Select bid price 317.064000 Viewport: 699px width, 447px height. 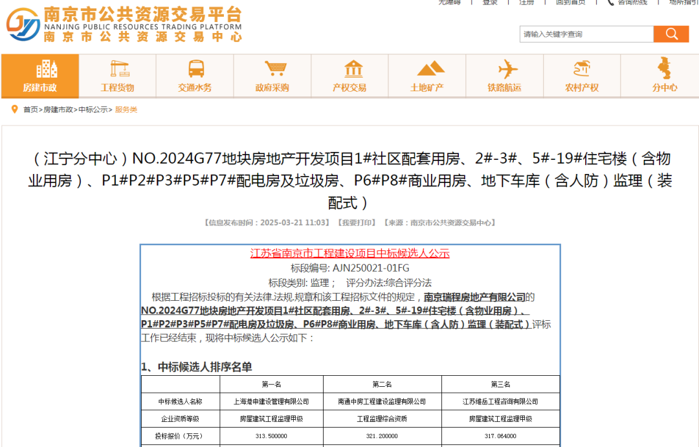500,436
